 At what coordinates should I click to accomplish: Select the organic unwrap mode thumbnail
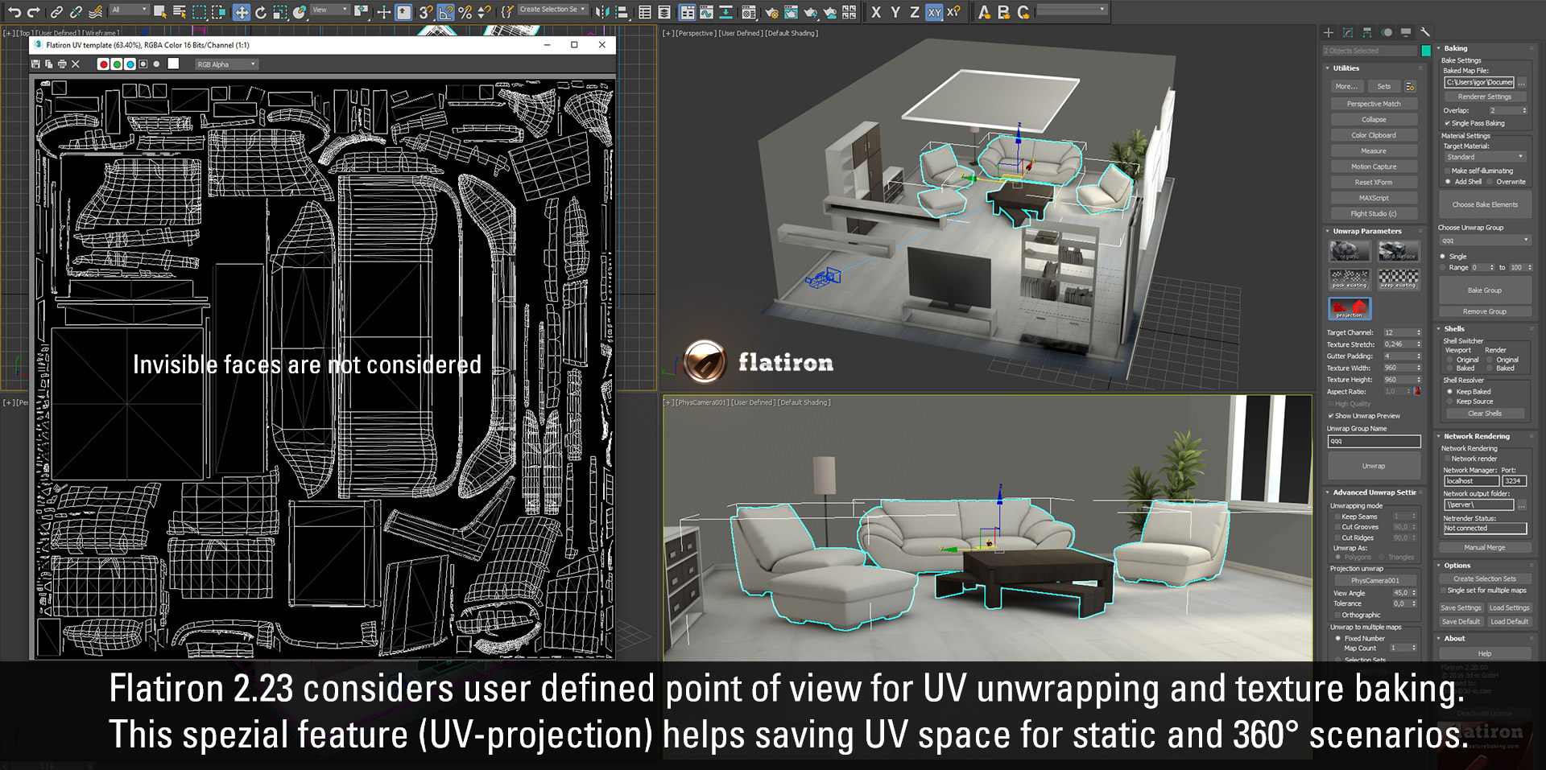[1350, 251]
